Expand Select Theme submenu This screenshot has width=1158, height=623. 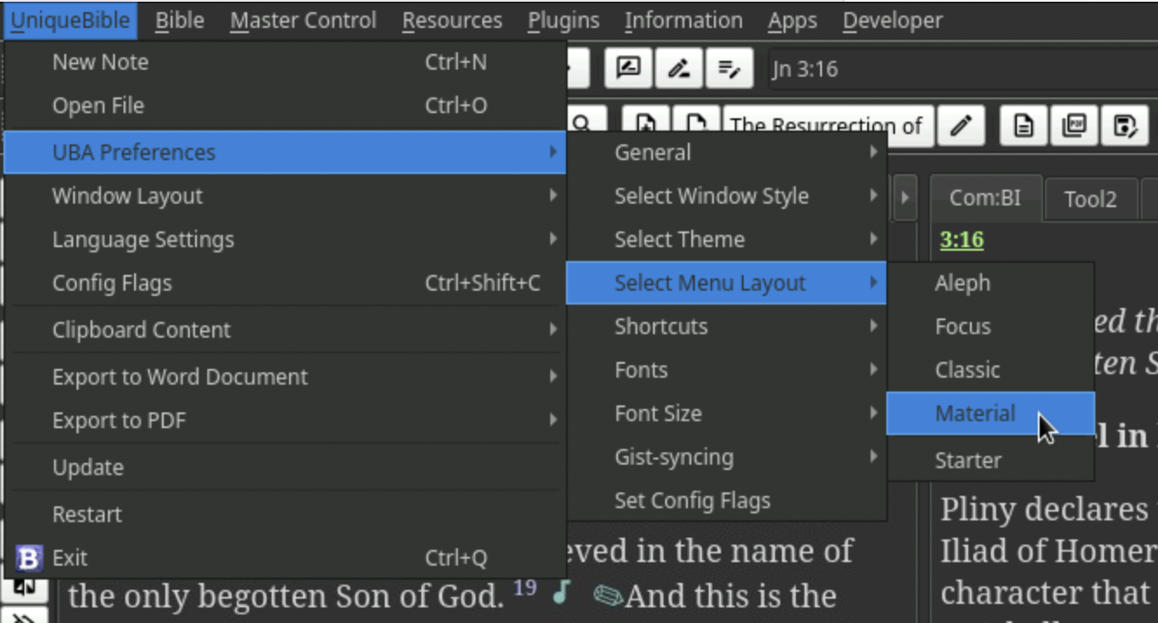(x=726, y=240)
